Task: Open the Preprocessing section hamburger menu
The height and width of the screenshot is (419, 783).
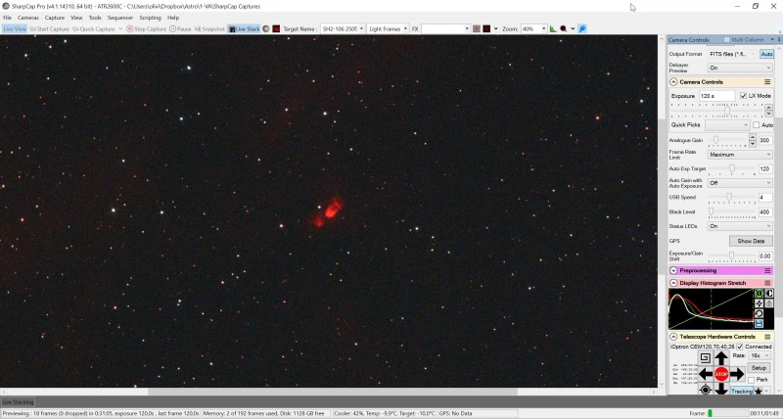Action: click(x=767, y=270)
